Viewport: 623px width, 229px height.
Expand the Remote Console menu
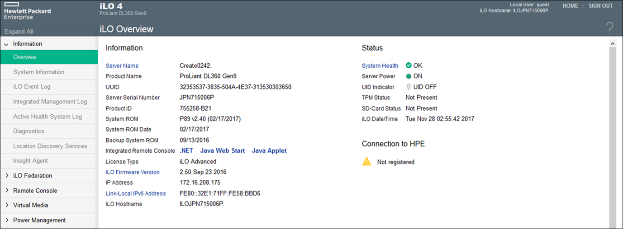(x=6, y=191)
